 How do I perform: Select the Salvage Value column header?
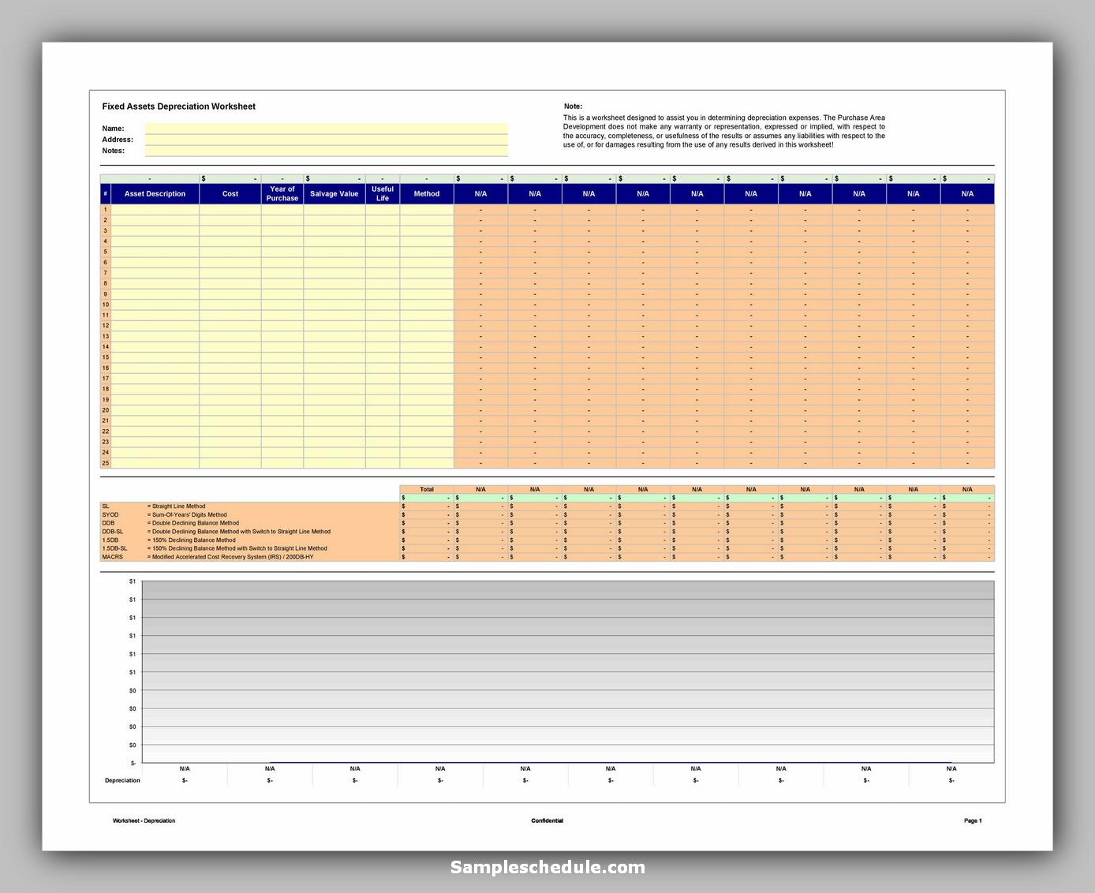pyautogui.click(x=334, y=193)
